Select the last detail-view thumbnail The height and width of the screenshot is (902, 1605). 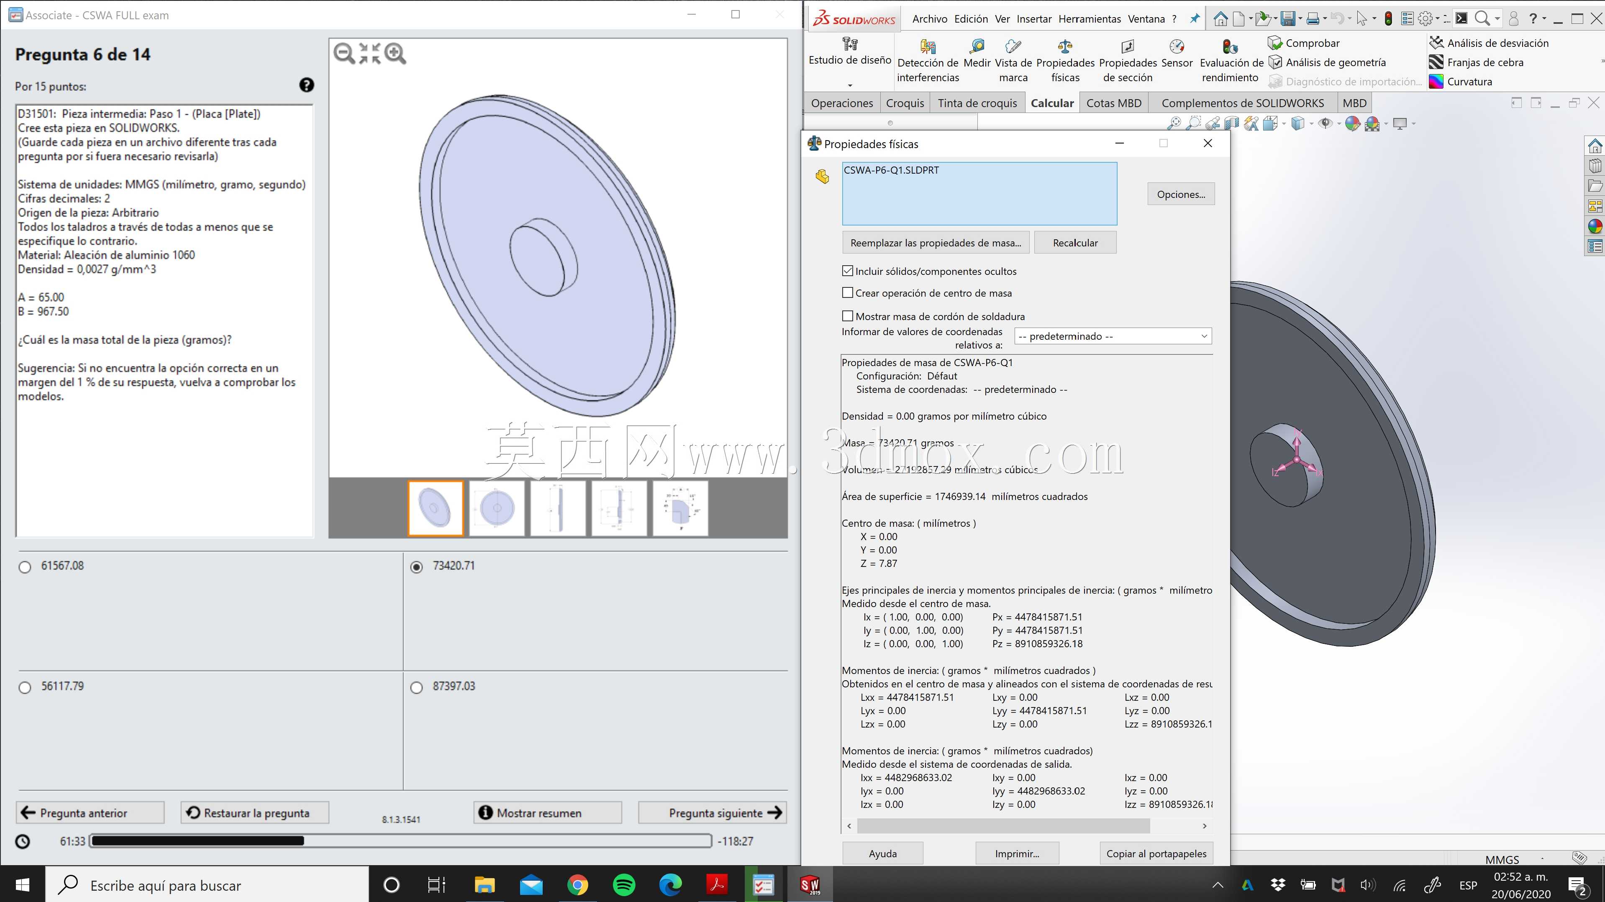680,508
